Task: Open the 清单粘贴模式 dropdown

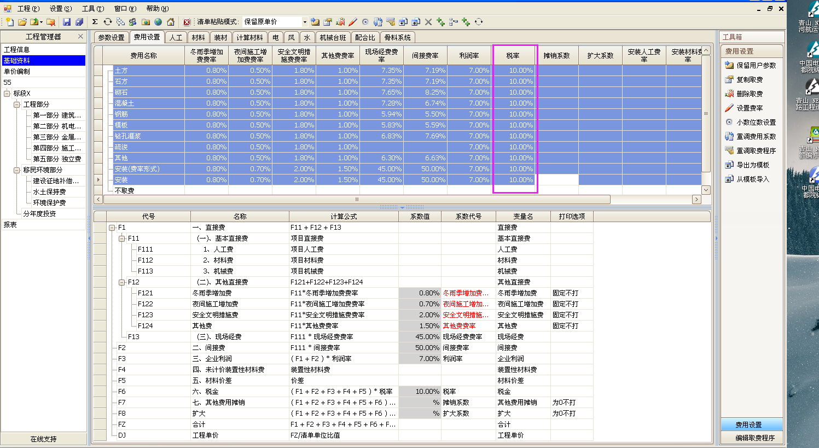Action: click(x=305, y=22)
